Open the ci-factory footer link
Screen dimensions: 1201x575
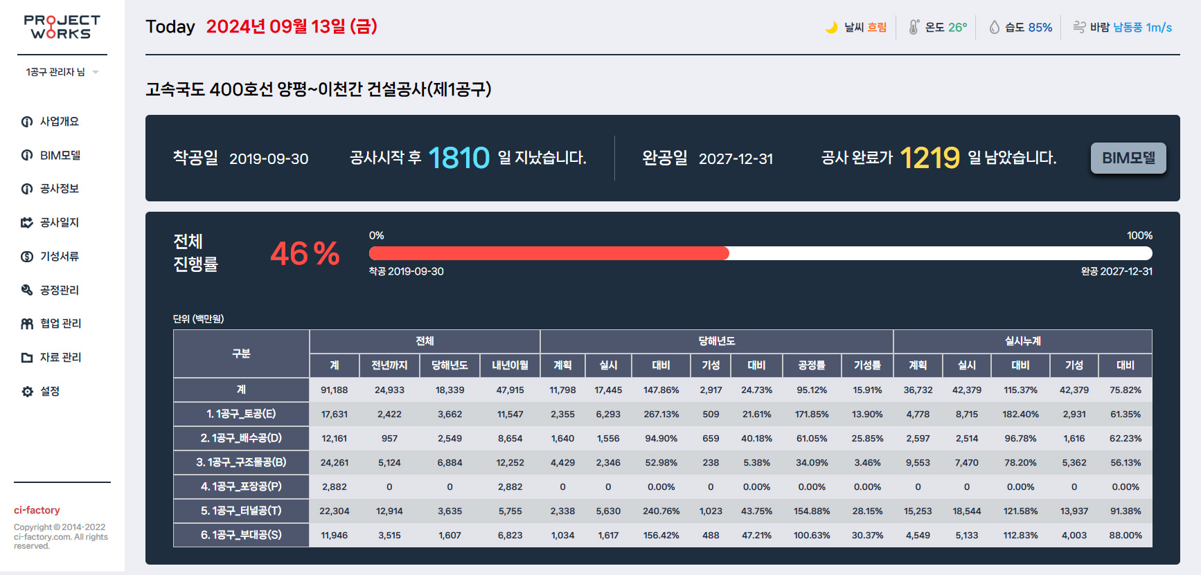[x=37, y=510]
